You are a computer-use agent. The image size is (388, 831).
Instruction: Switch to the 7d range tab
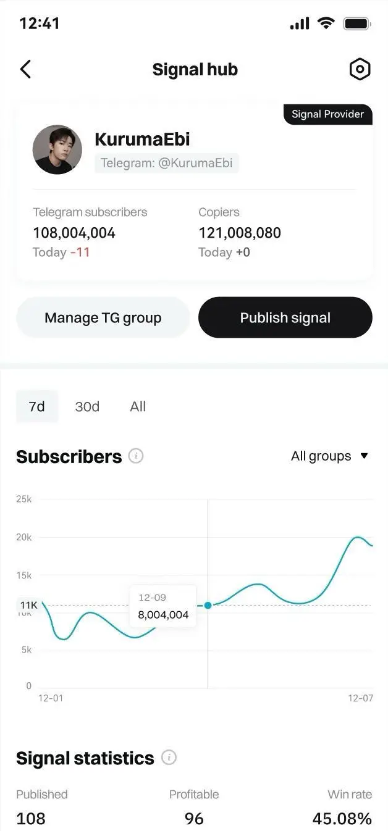point(37,406)
